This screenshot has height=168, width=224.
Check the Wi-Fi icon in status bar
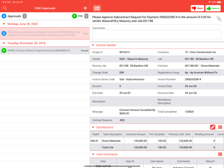click(210, 2)
